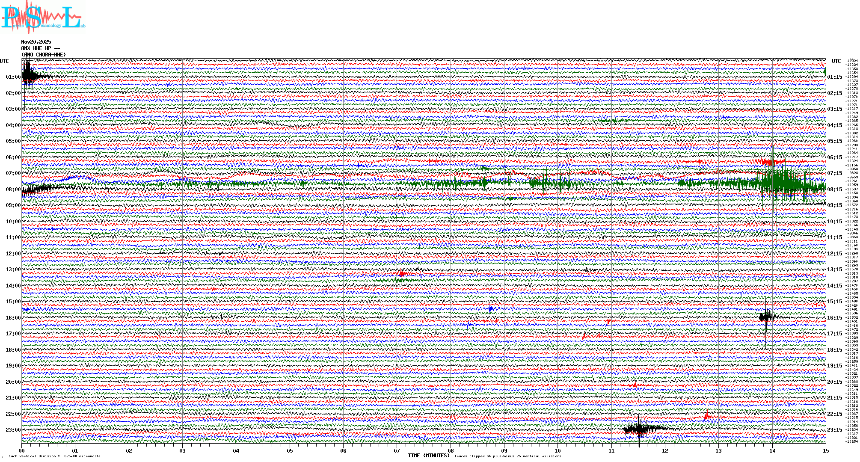The image size is (860, 462).
Task: Click the 00 minute tick at bottom left
Action: click(22, 450)
